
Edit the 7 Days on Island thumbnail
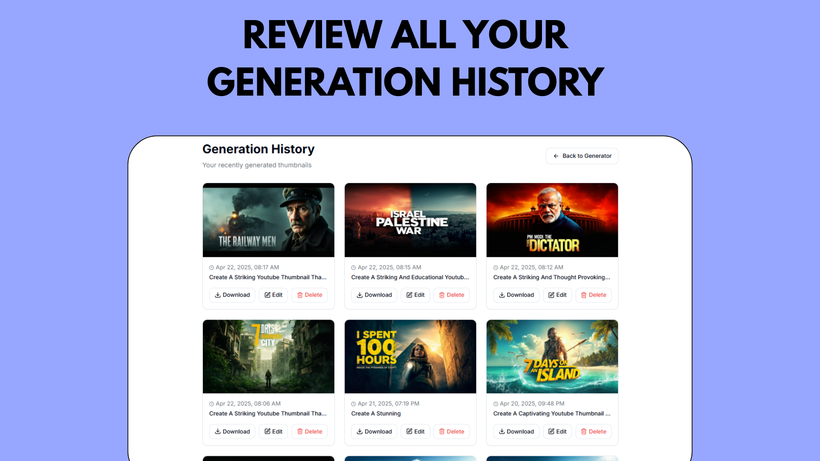point(557,432)
